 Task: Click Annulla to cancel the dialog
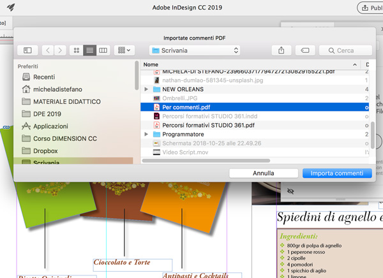[x=264, y=173]
